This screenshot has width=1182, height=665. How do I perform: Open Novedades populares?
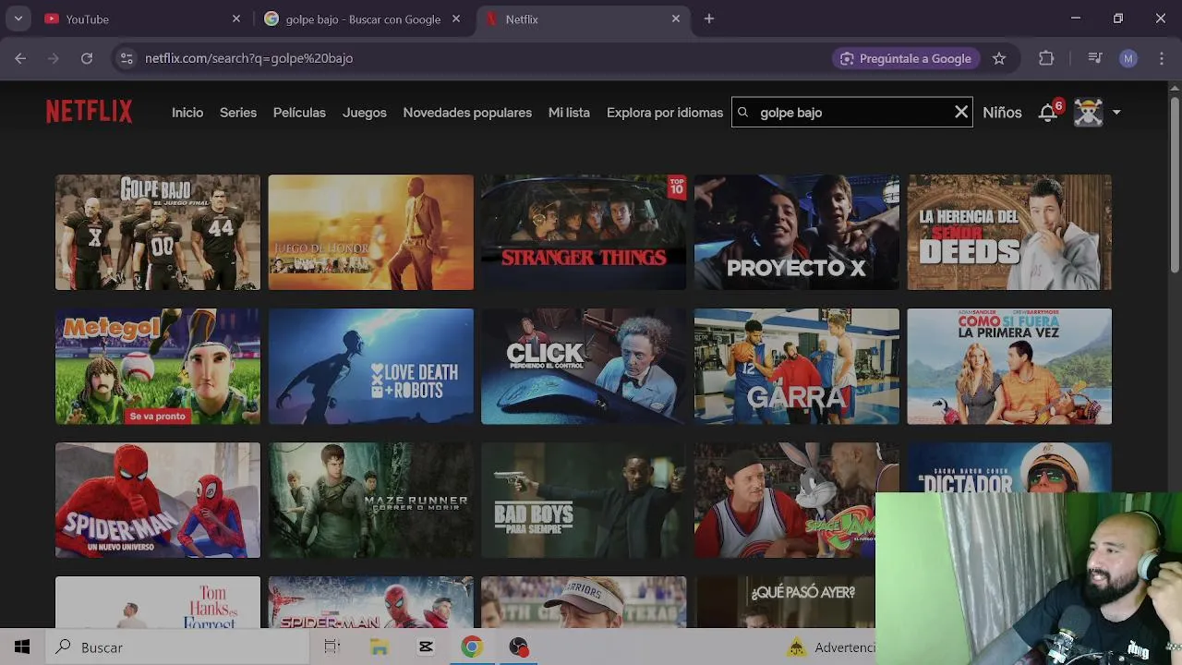467,113
